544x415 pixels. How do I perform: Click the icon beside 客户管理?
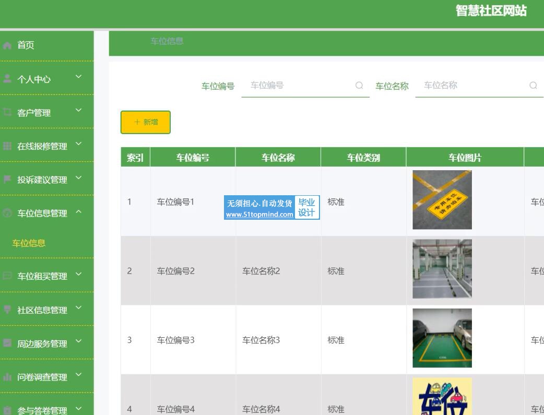click(x=7, y=112)
